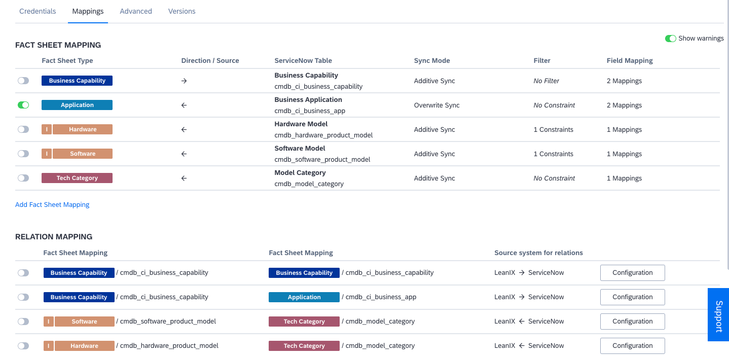Click direction arrow in Software Model row
729x356 pixels.
(184, 154)
